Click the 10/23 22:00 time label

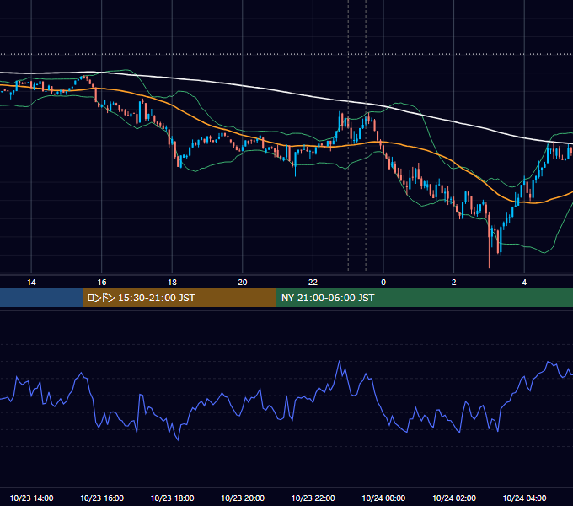313,498
